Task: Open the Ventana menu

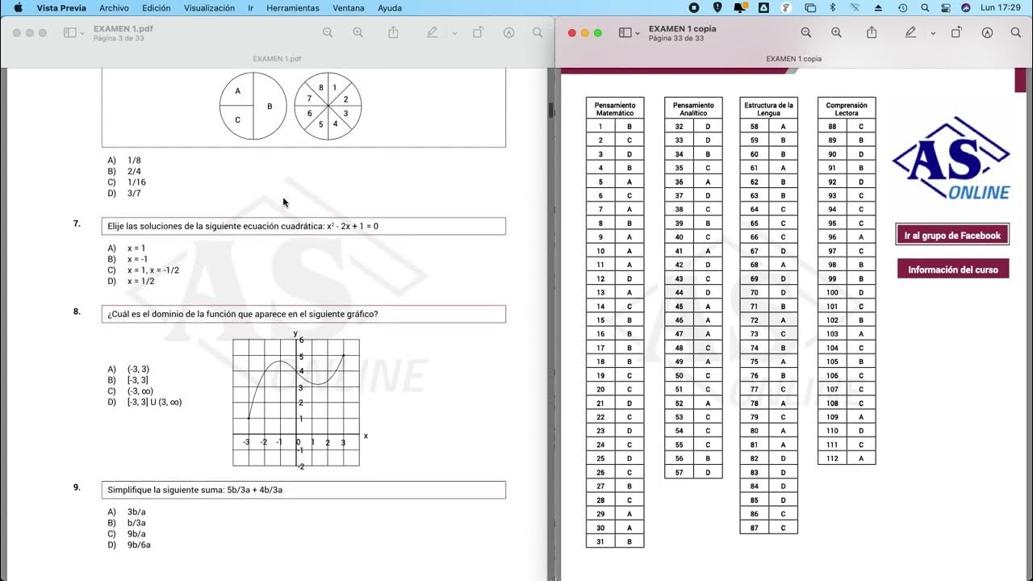Action: pyautogui.click(x=349, y=8)
